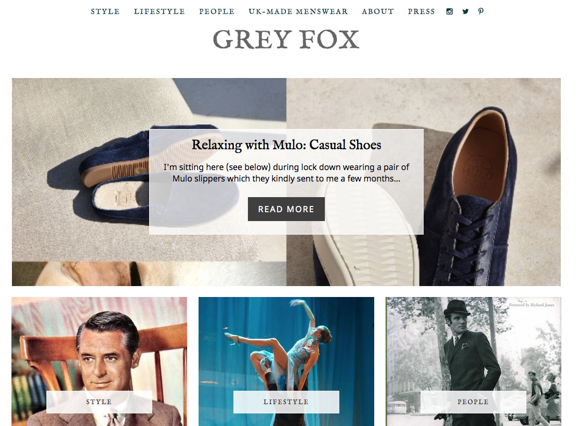Click the People category label overlay
The width and height of the screenshot is (579, 426).
coord(473,402)
